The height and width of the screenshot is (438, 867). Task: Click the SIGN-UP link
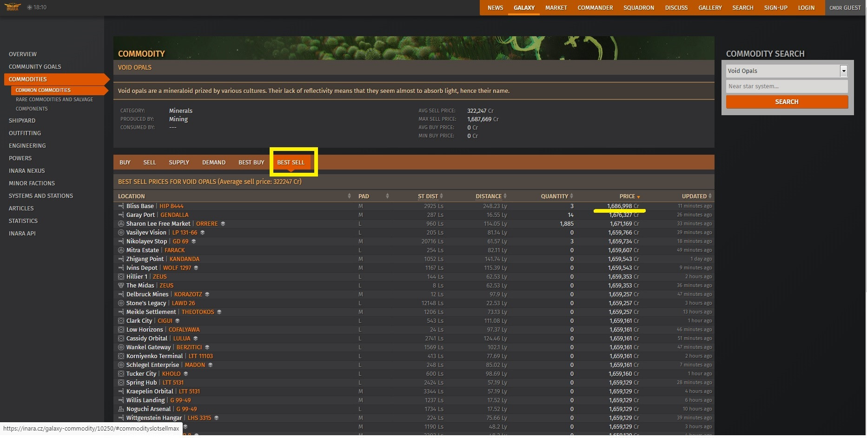pyautogui.click(x=776, y=8)
